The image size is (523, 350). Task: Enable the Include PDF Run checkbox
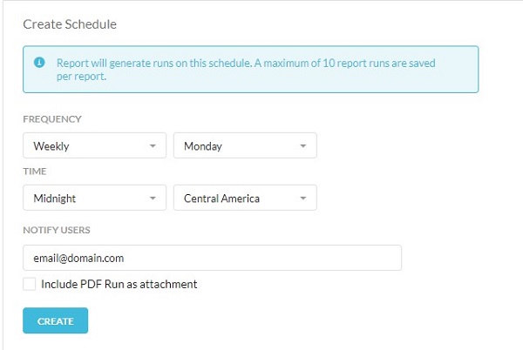click(x=30, y=284)
